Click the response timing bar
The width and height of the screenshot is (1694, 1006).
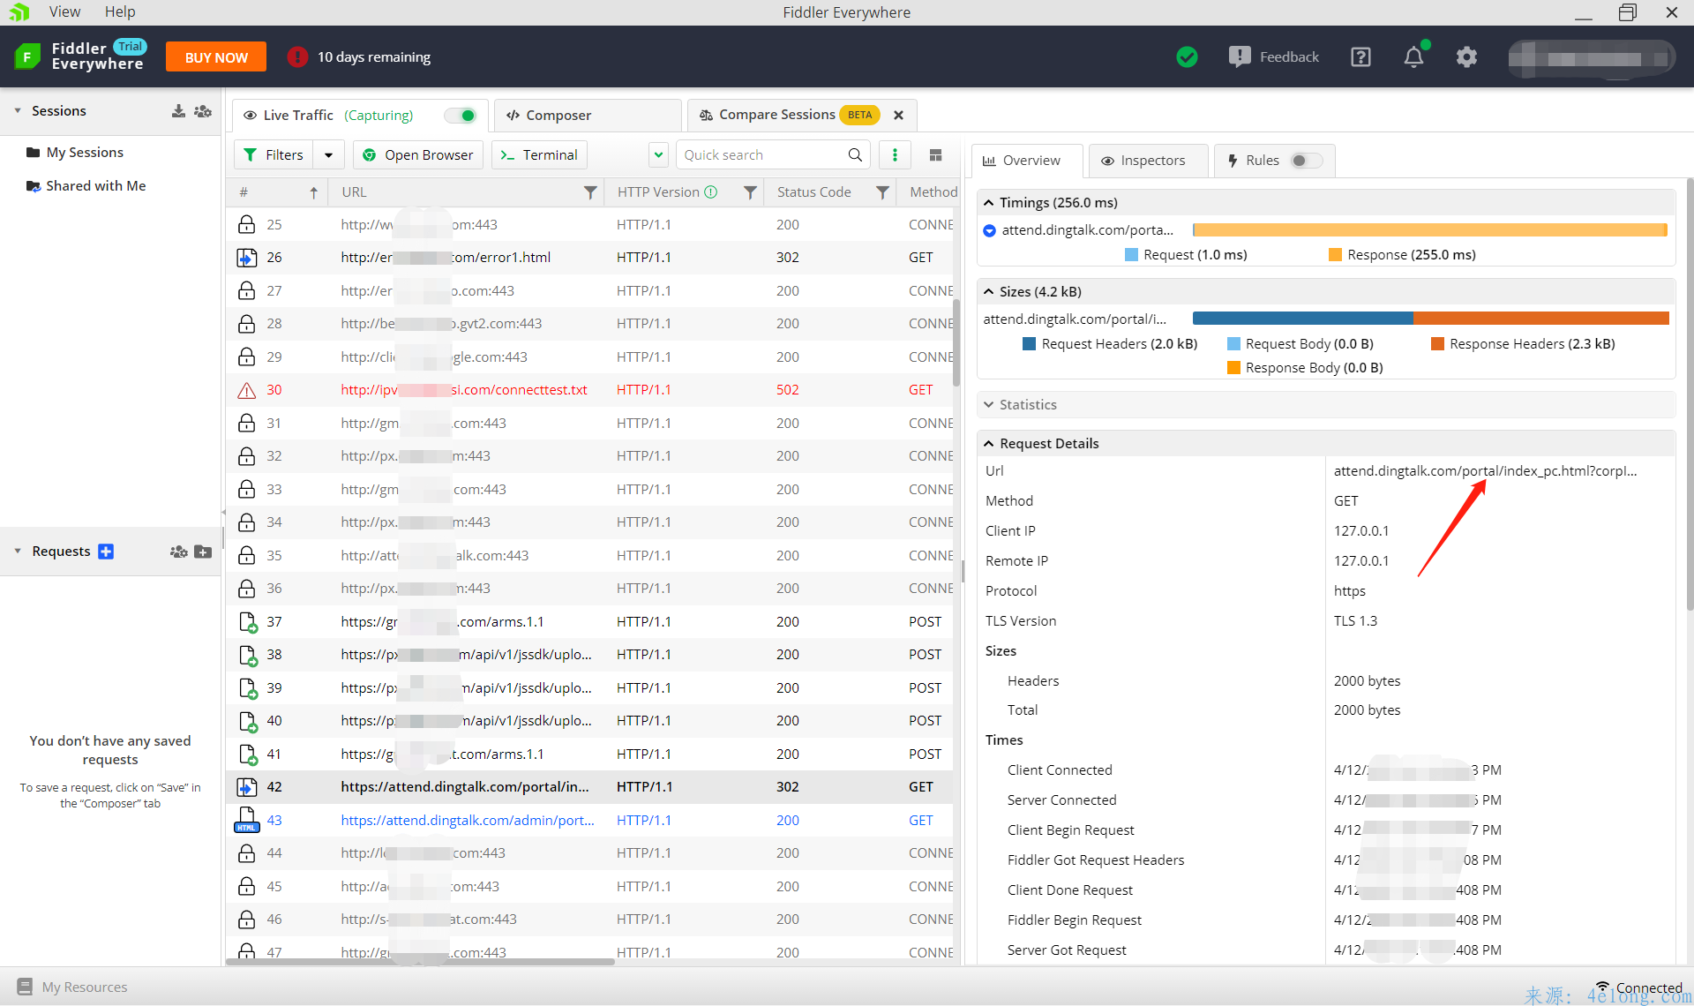1430,229
